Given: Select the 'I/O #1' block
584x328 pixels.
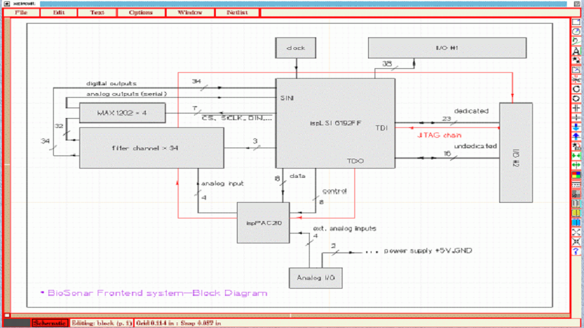Looking at the screenshot, I should pyautogui.click(x=448, y=48).
